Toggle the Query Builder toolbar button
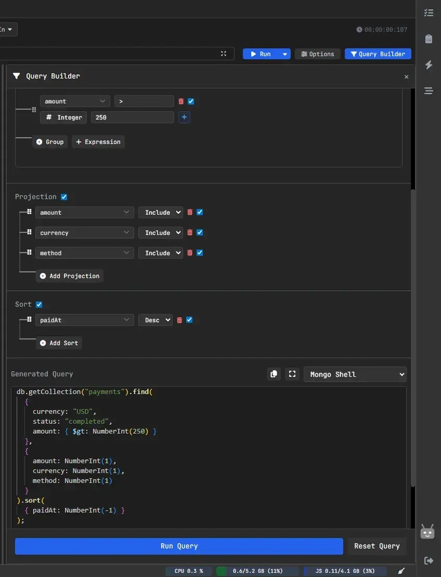 pos(378,54)
